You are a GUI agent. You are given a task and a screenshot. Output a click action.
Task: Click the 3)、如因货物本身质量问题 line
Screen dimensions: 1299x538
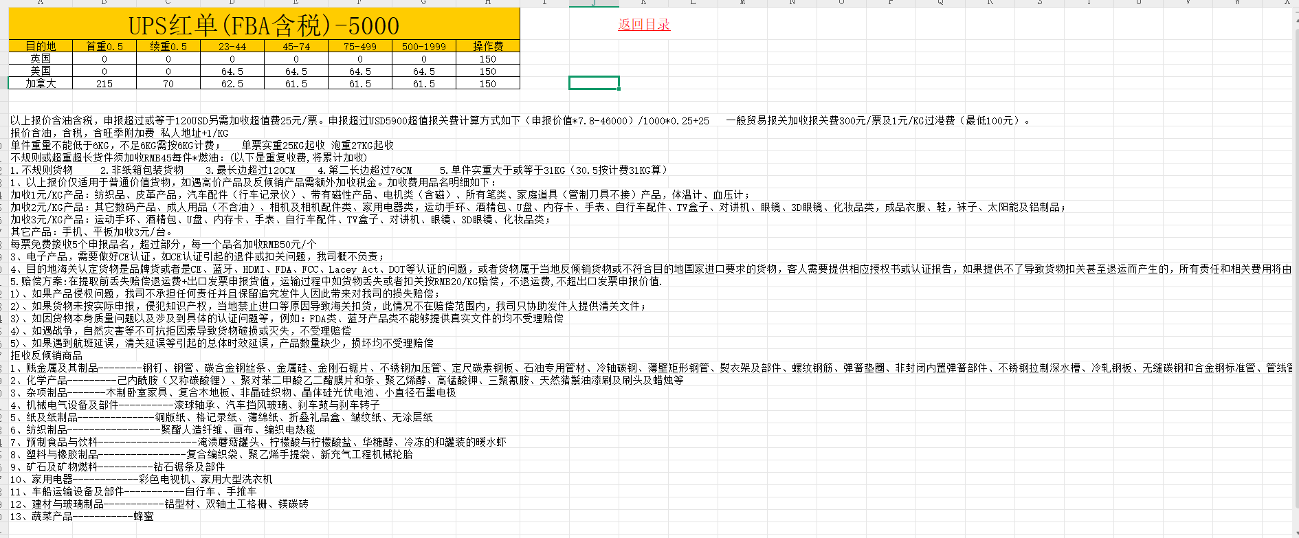pyautogui.click(x=287, y=319)
